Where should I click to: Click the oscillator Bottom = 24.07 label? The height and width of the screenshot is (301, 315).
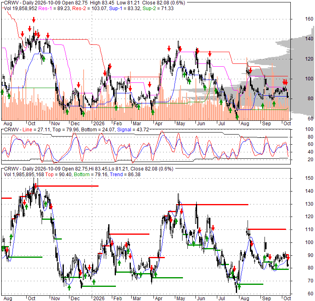(x=98, y=130)
